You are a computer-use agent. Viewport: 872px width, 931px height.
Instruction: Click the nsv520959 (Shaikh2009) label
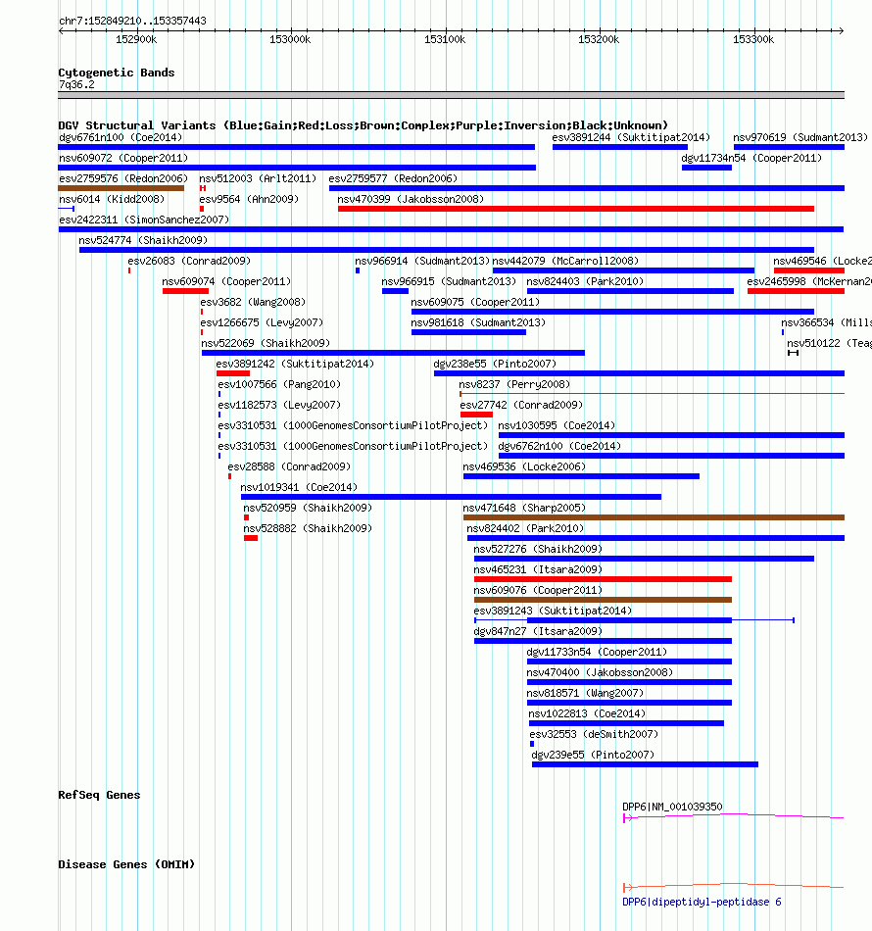point(308,508)
